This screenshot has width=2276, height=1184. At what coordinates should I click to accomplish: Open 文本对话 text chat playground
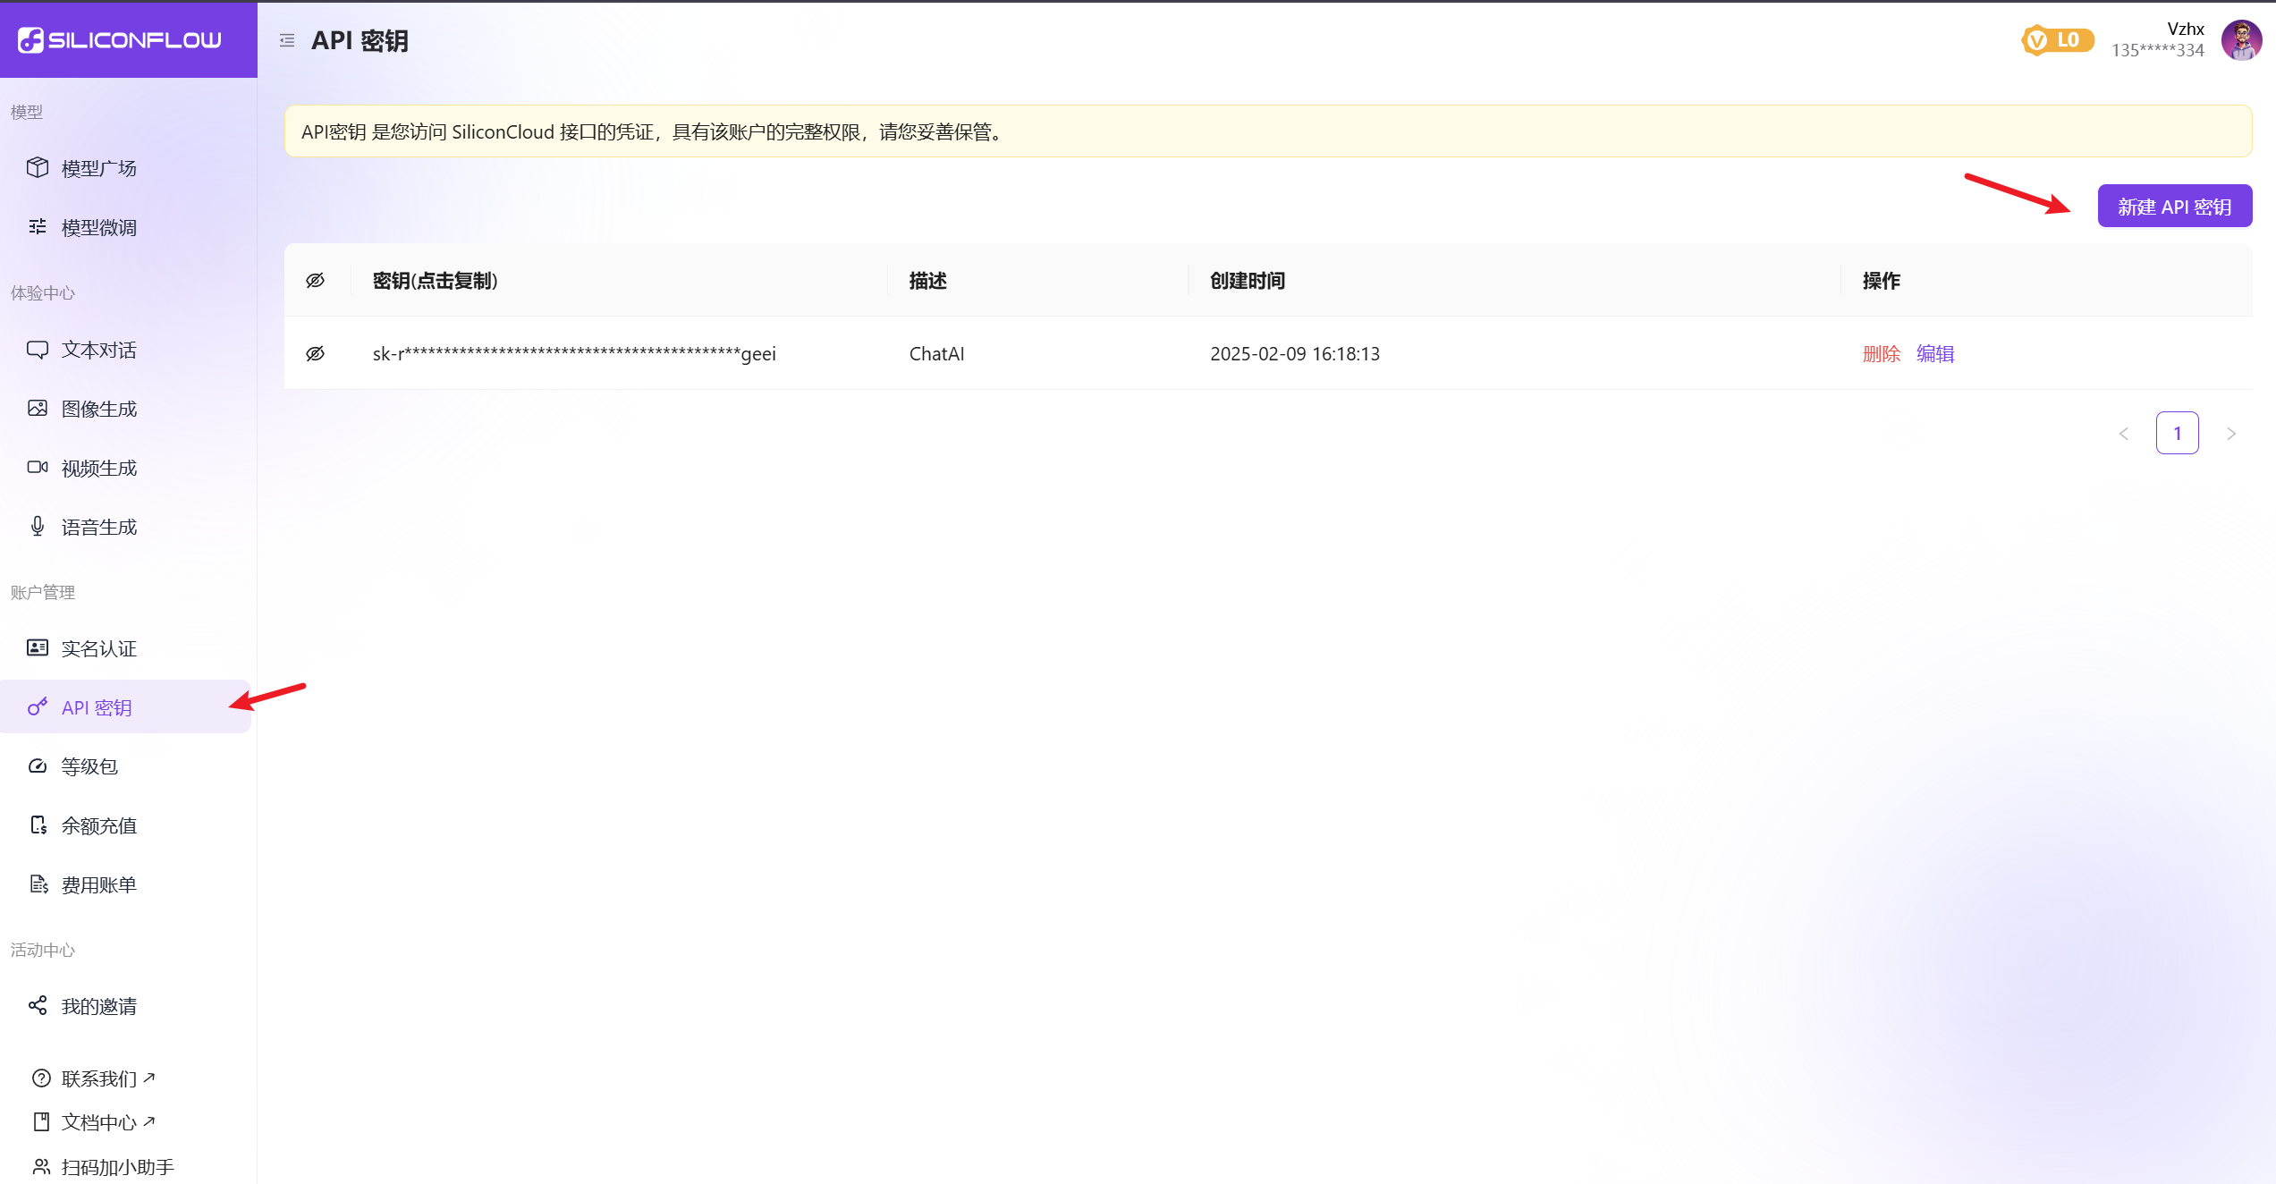click(98, 350)
